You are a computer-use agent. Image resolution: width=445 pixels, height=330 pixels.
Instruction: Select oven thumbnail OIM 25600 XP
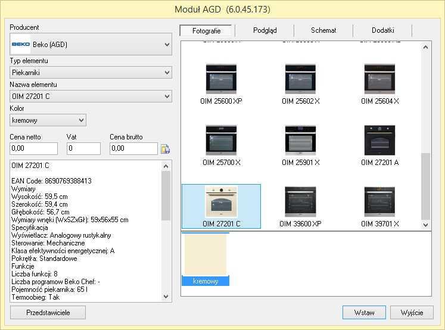coord(221,84)
